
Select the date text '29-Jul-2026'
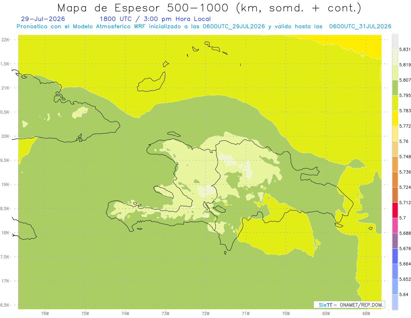coord(43,19)
